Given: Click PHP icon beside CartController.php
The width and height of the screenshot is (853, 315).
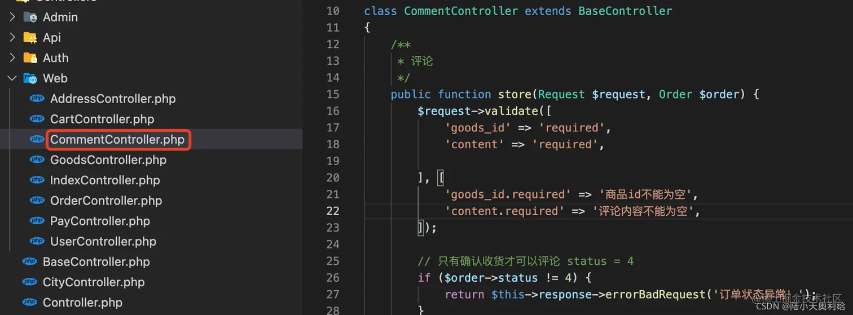Looking at the screenshot, I should pos(37,119).
